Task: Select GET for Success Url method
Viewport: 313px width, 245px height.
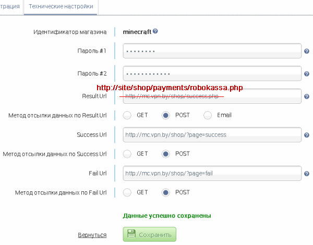Action: 127,154
